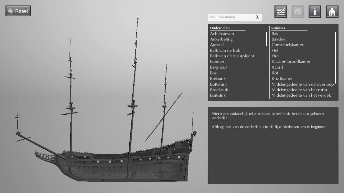Choose Kruitkamer from the Ruimtes list
Image resolution: width=344 pixels, height=193 pixels.
(x=282, y=79)
